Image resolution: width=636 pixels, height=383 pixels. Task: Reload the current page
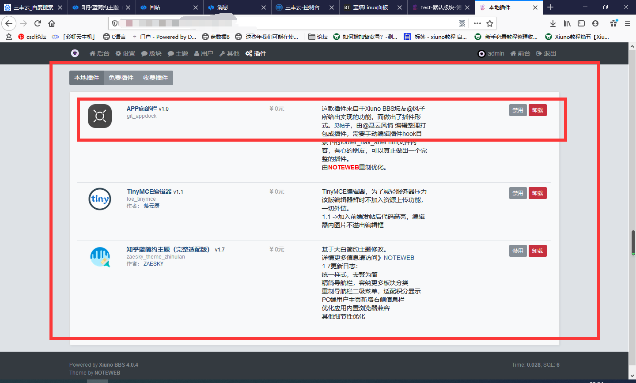click(x=38, y=23)
